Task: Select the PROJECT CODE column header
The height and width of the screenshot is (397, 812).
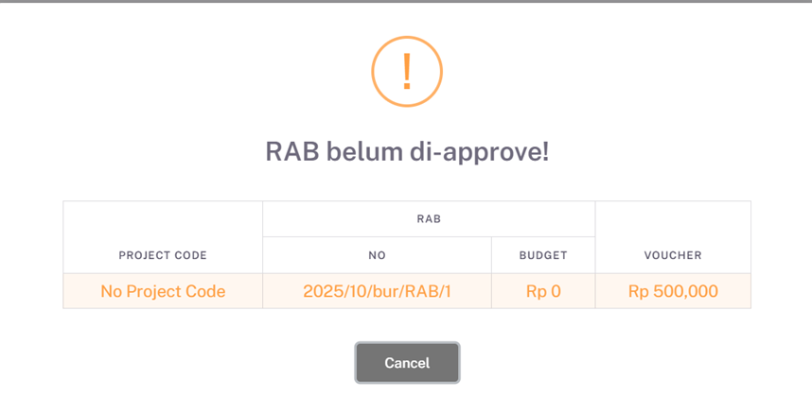Action: pos(163,255)
